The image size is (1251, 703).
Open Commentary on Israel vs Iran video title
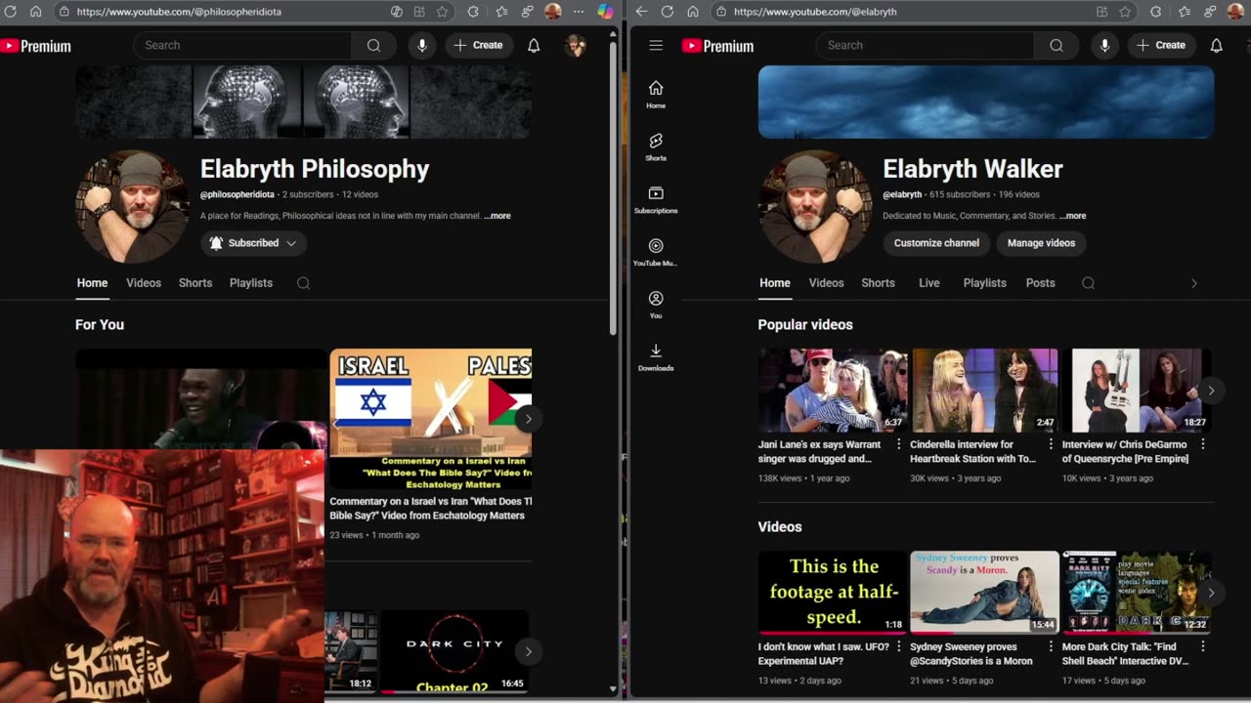pos(431,509)
